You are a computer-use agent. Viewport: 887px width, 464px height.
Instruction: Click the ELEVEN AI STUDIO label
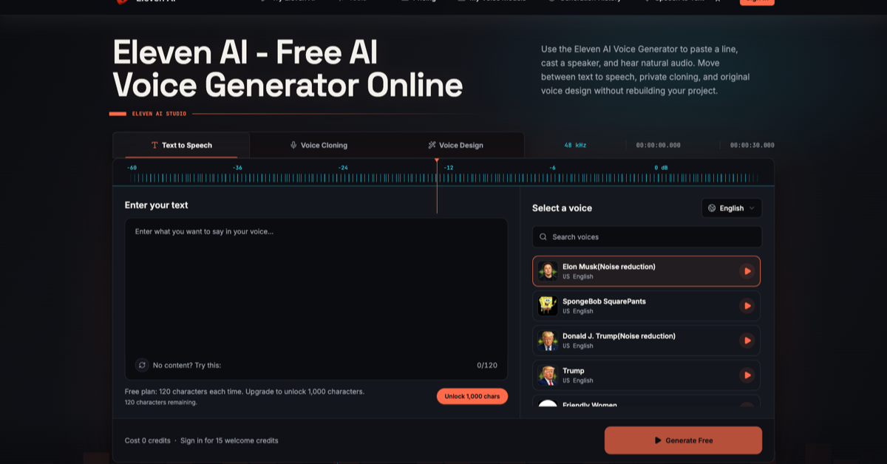(x=159, y=114)
